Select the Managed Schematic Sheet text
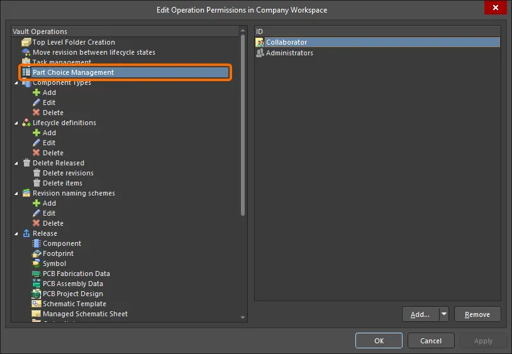The image size is (512, 354). coord(85,314)
